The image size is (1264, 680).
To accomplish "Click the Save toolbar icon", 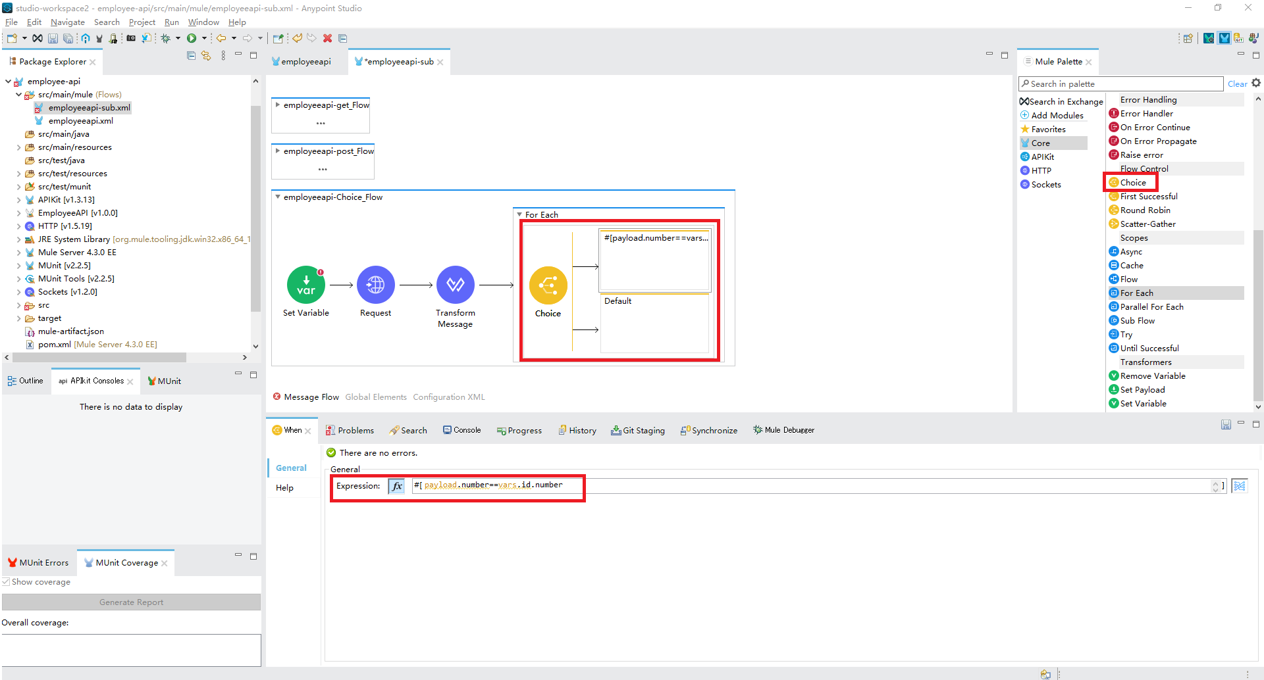I will (53, 38).
